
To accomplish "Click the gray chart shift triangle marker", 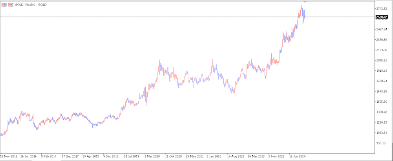I will coord(305,2).
